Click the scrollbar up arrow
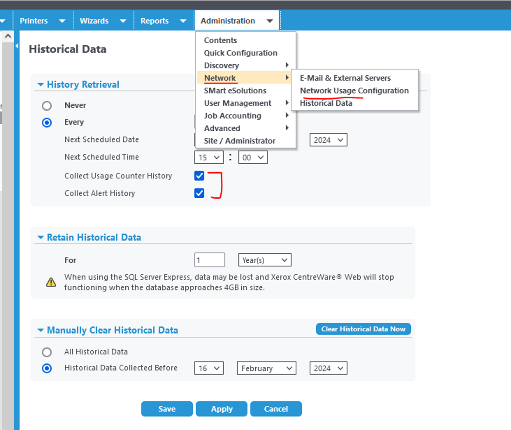 coord(8,36)
